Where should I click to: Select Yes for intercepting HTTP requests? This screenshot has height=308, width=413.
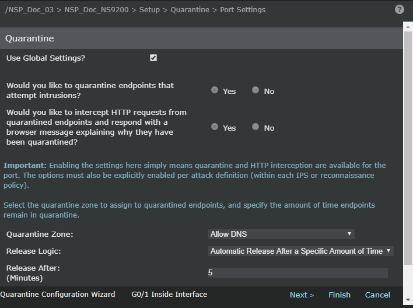coord(215,127)
